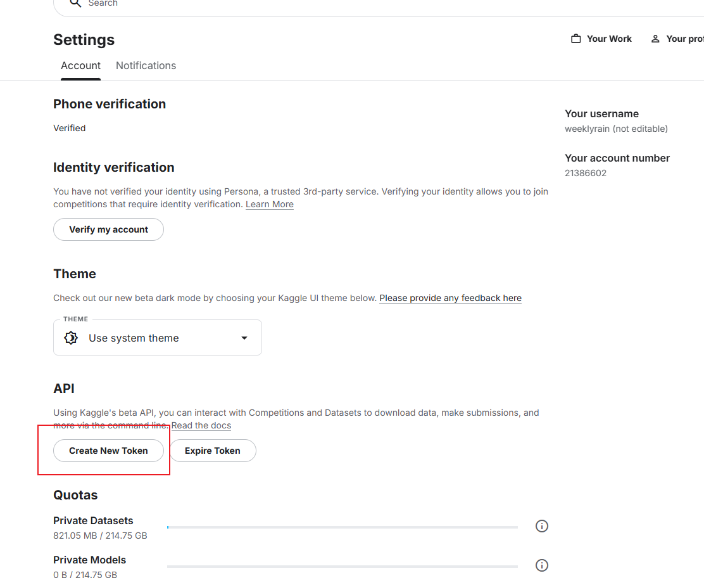Switch to the Notifications tab
Viewport: 704px width, 578px height.
(146, 66)
